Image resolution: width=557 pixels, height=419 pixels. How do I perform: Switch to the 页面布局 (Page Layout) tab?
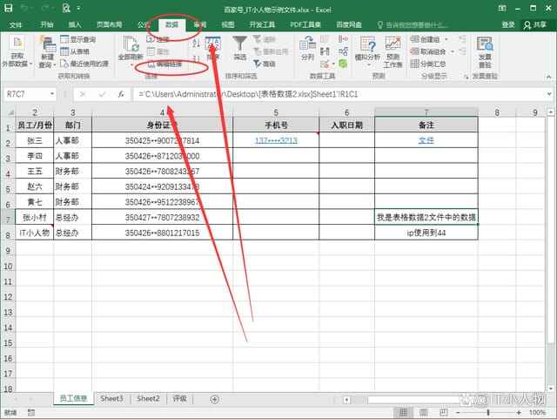click(109, 24)
